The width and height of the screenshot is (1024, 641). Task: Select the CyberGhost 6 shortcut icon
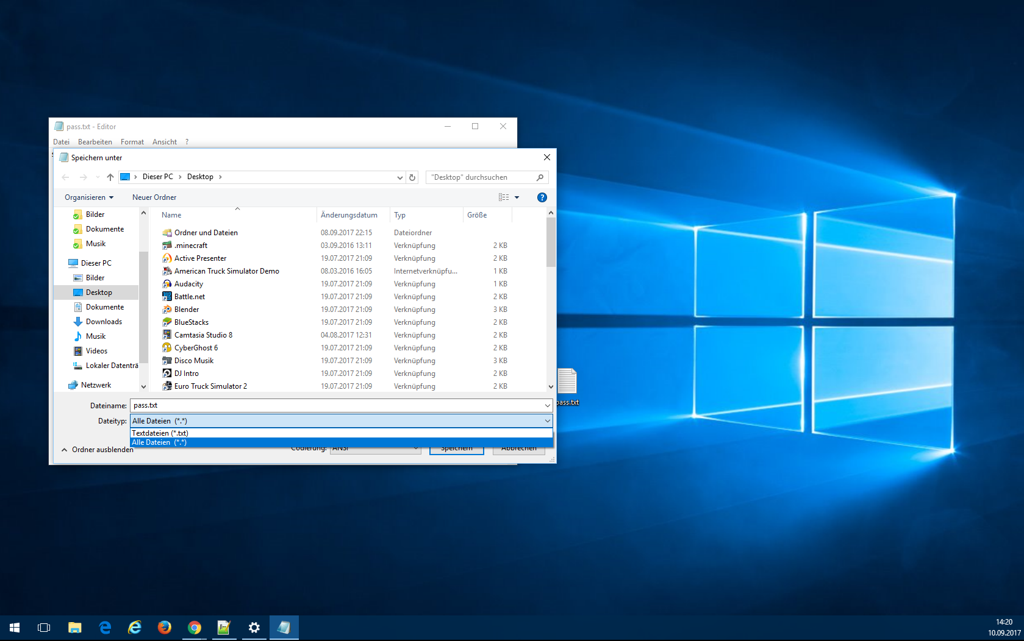166,348
